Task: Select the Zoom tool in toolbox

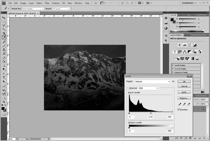Action: (x=4, y=101)
